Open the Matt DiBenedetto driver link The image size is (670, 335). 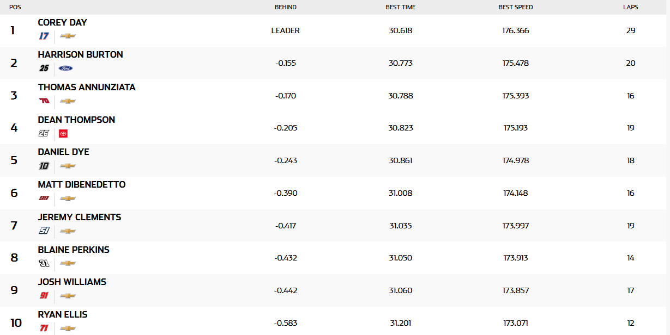point(82,184)
